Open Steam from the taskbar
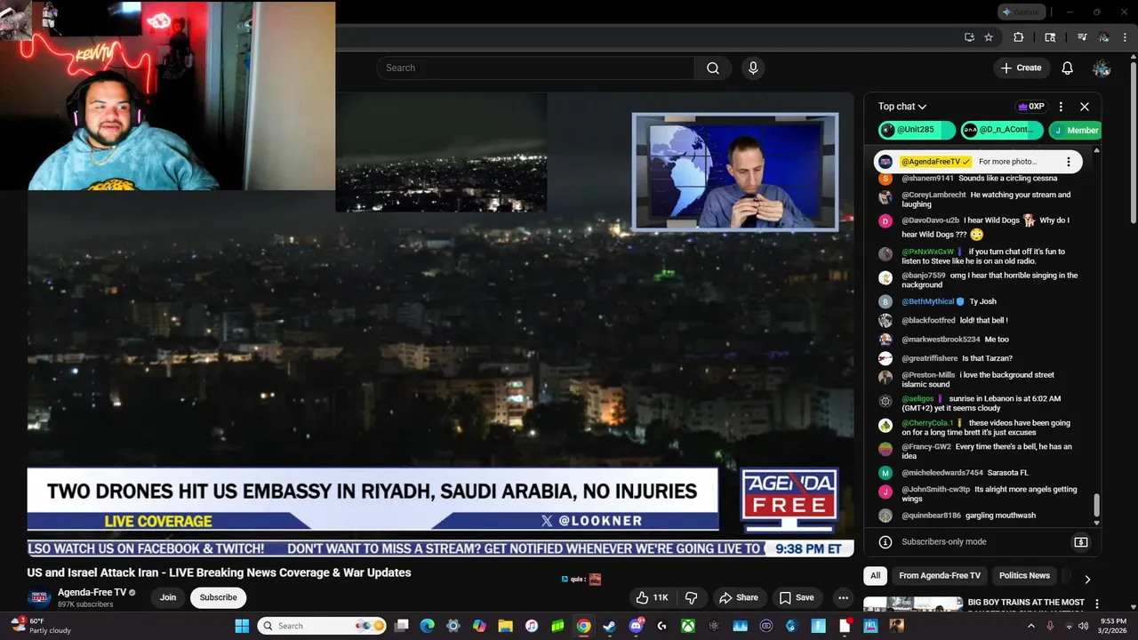 tap(609, 626)
